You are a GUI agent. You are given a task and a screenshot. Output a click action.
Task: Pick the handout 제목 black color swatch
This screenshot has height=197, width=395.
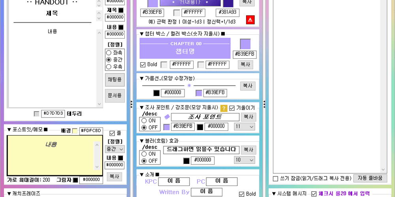pos(121,10)
